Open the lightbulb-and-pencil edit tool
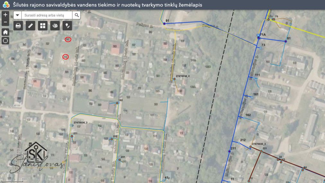 (x=67, y=26)
